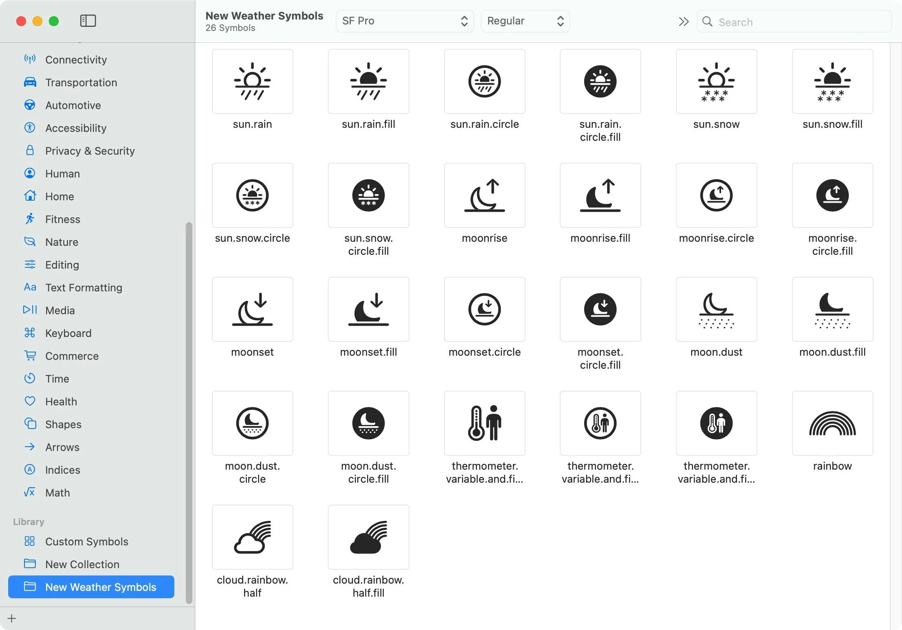Open the SF Pro font dropdown
The image size is (902, 630).
[405, 21]
